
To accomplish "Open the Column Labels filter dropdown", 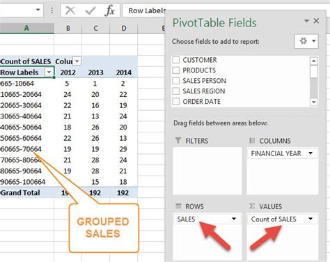I will (77, 61).
